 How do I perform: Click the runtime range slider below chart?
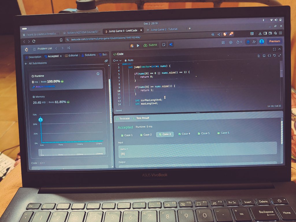pos(72,152)
